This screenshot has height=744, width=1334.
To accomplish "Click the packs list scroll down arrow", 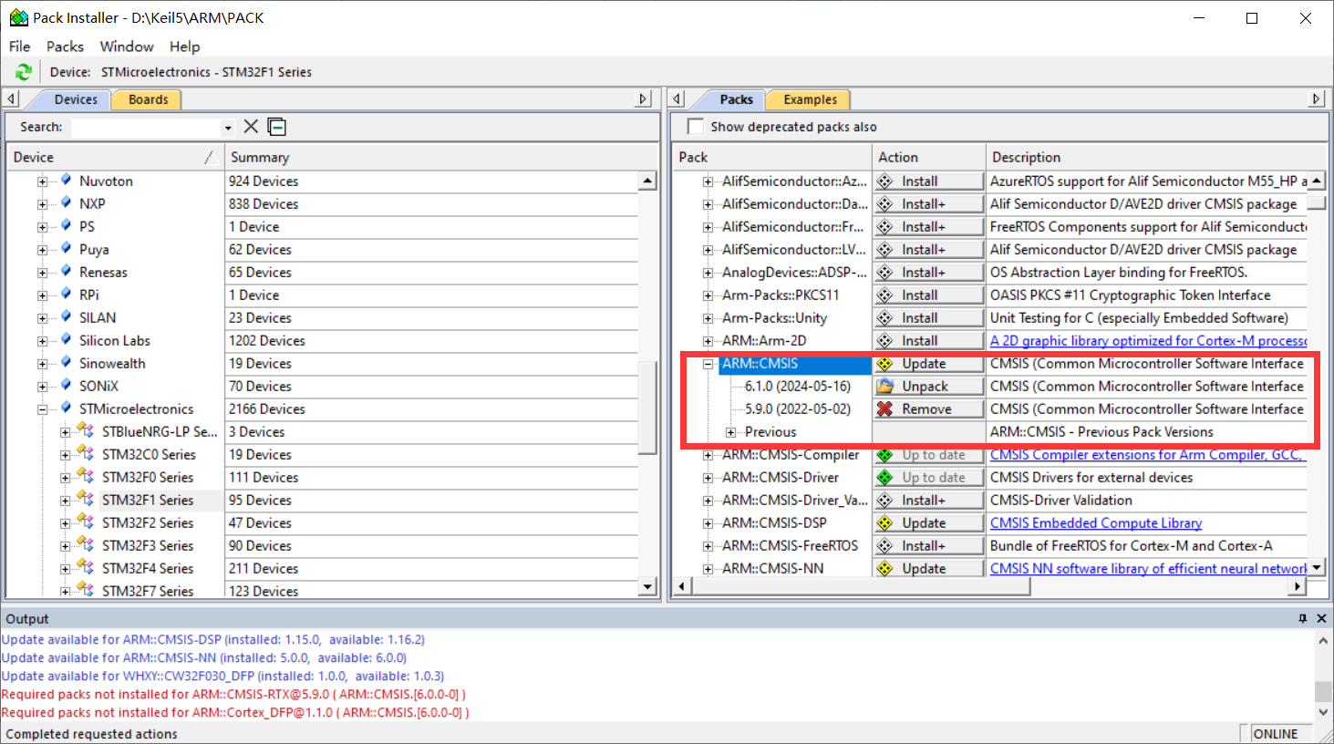I will [1317, 568].
